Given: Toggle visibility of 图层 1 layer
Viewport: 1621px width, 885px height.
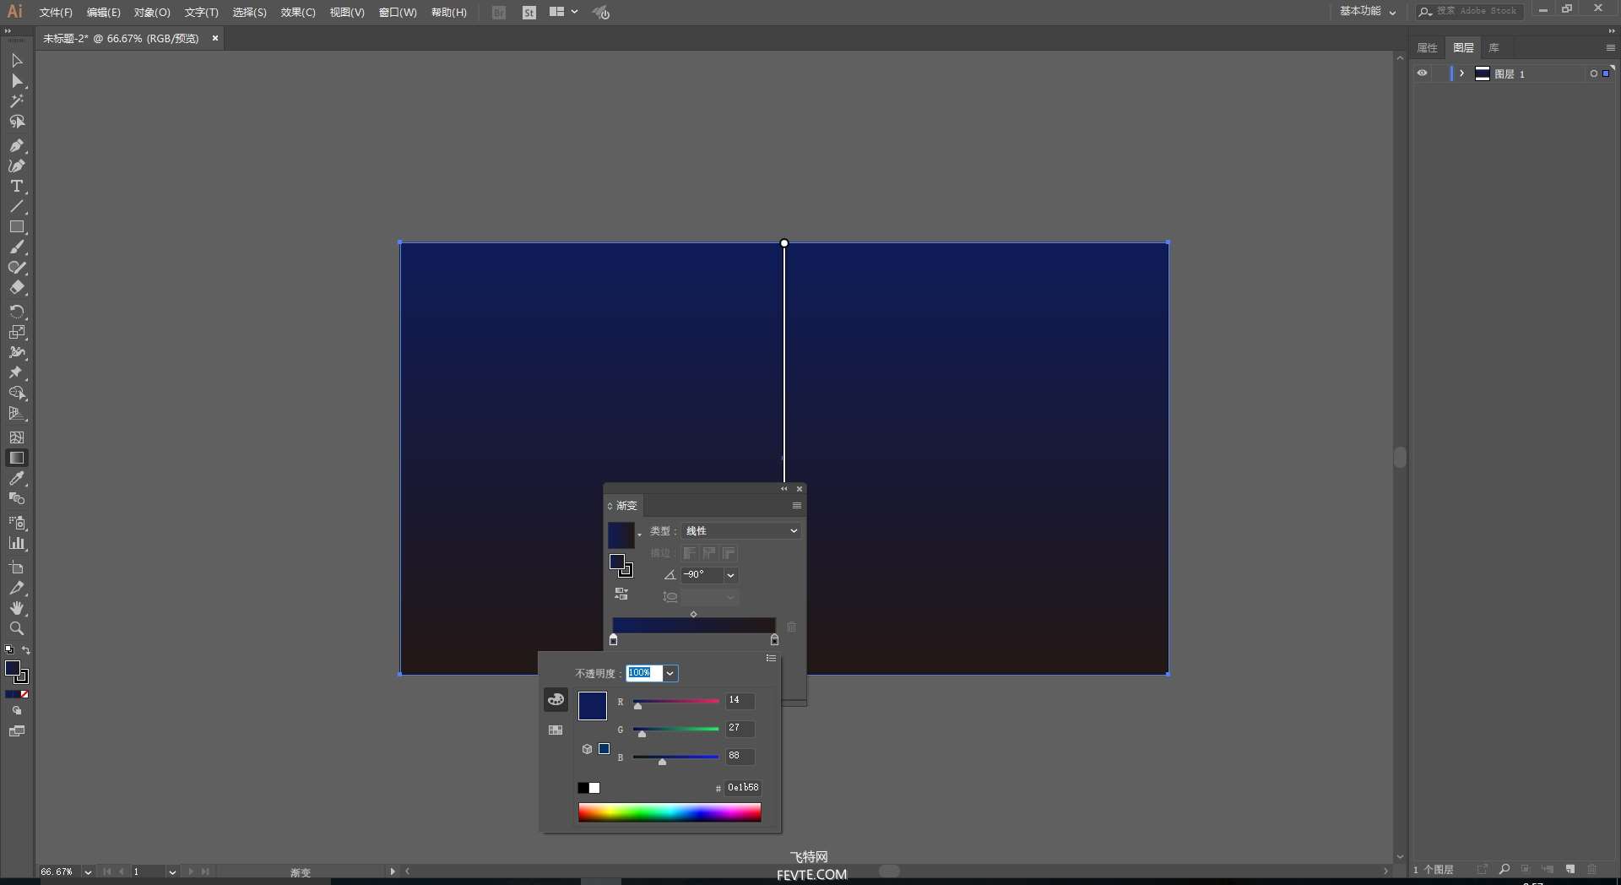Looking at the screenshot, I should [x=1423, y=73].
